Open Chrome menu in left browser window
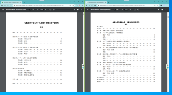The image size is (172, 95). (x=82, y=5)
